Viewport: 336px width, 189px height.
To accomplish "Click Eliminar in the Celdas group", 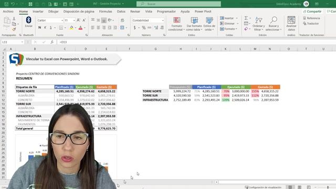I will pos(229,24).
